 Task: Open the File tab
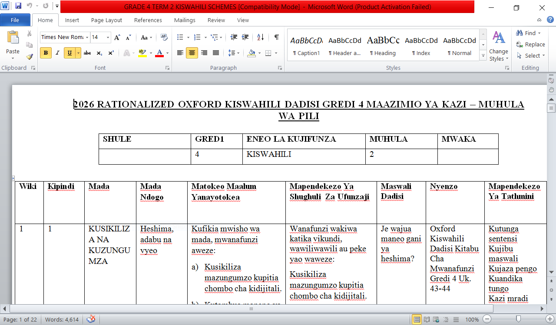[x=15, y=20]
